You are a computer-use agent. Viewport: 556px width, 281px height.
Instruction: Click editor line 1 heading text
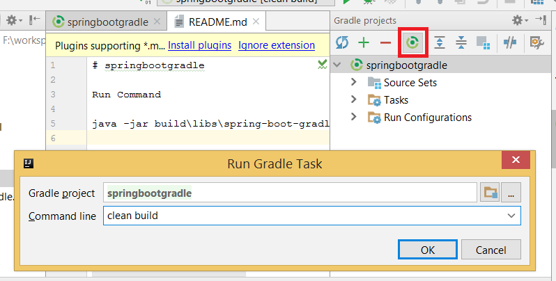click(148, 65)
